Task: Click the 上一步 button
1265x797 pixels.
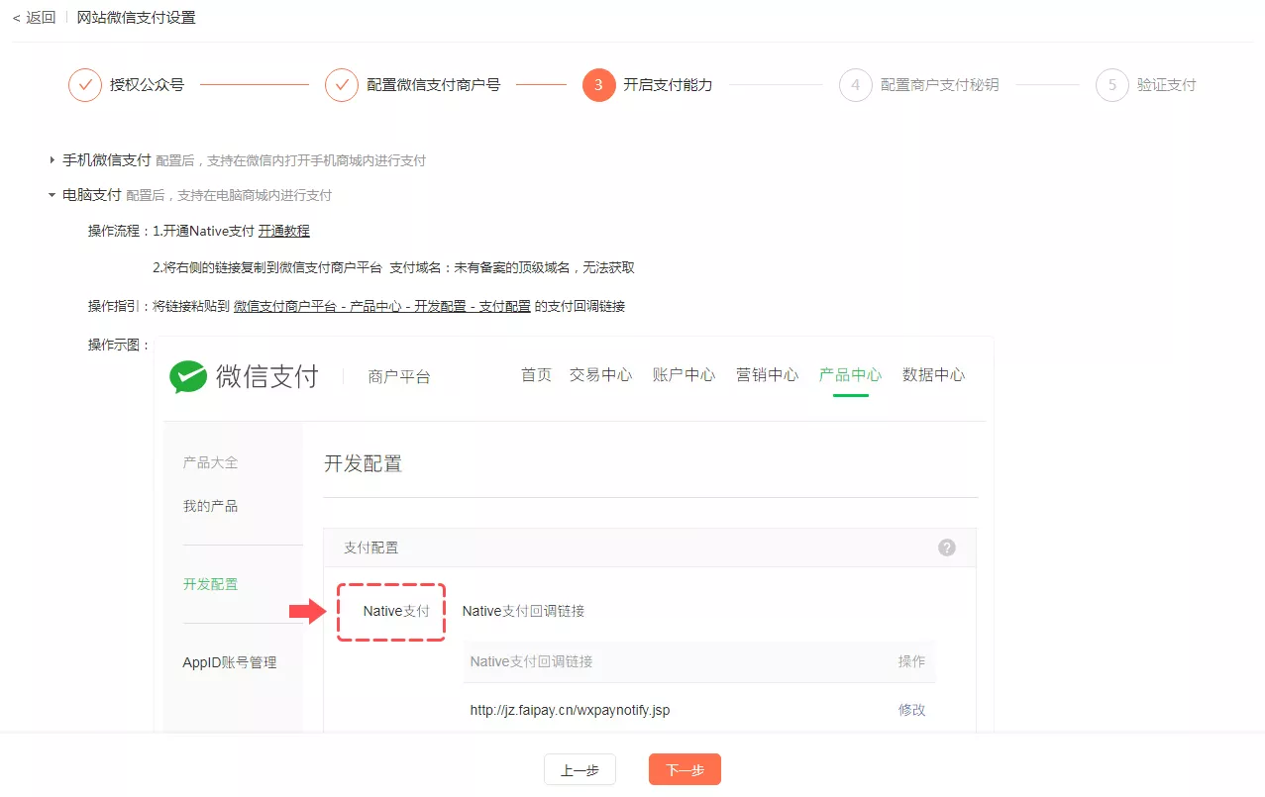Action: [x=580, y=769]
